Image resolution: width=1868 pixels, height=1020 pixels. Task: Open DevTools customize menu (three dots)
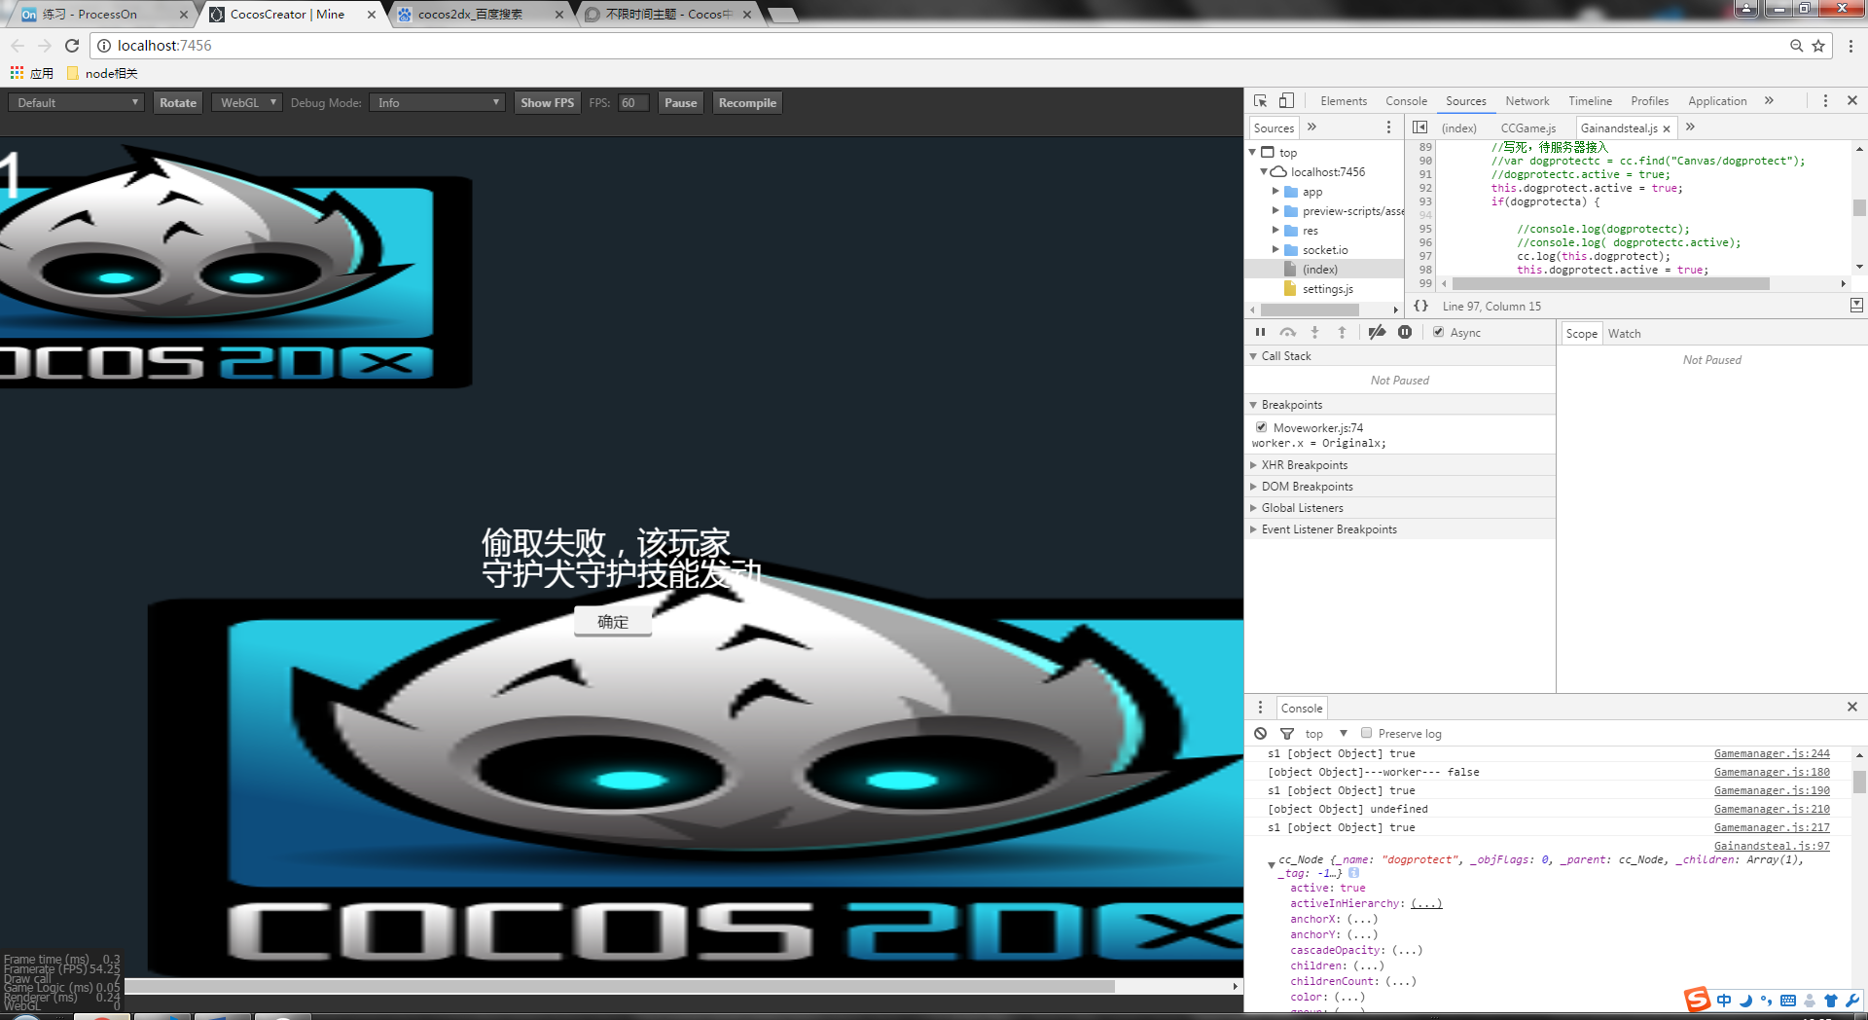click(1825, 101)
